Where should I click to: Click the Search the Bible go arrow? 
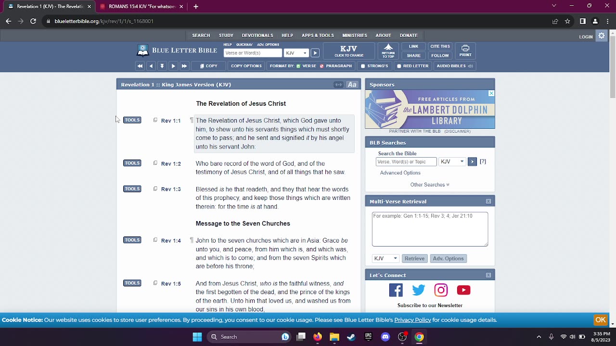472,161
